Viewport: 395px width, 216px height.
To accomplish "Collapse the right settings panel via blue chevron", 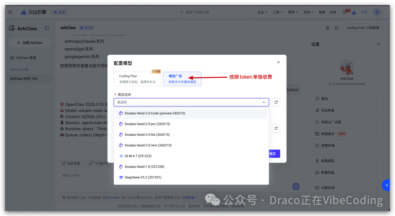I will (x=386, y=185).
